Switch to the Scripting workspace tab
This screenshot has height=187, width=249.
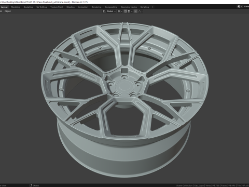(145, 7)
